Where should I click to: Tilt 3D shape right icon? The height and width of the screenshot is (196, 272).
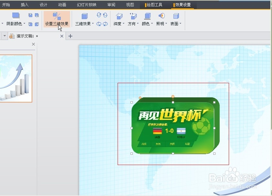pyautogui.click(x=105, y=24)
